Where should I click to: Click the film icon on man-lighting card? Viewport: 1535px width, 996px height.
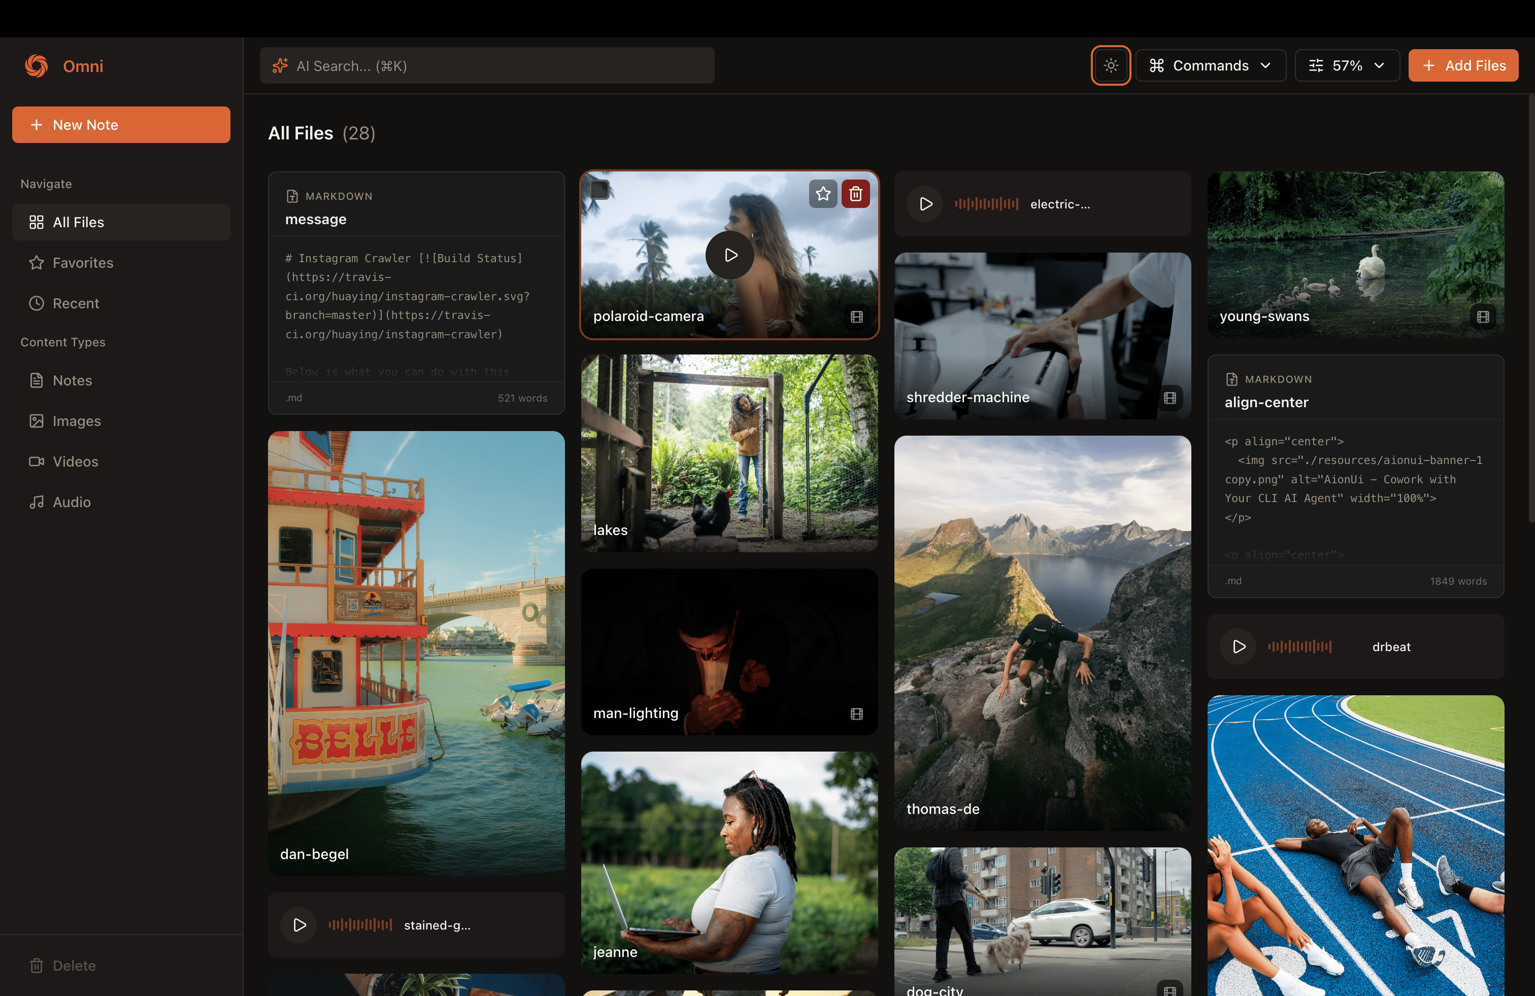coord(856,714)
